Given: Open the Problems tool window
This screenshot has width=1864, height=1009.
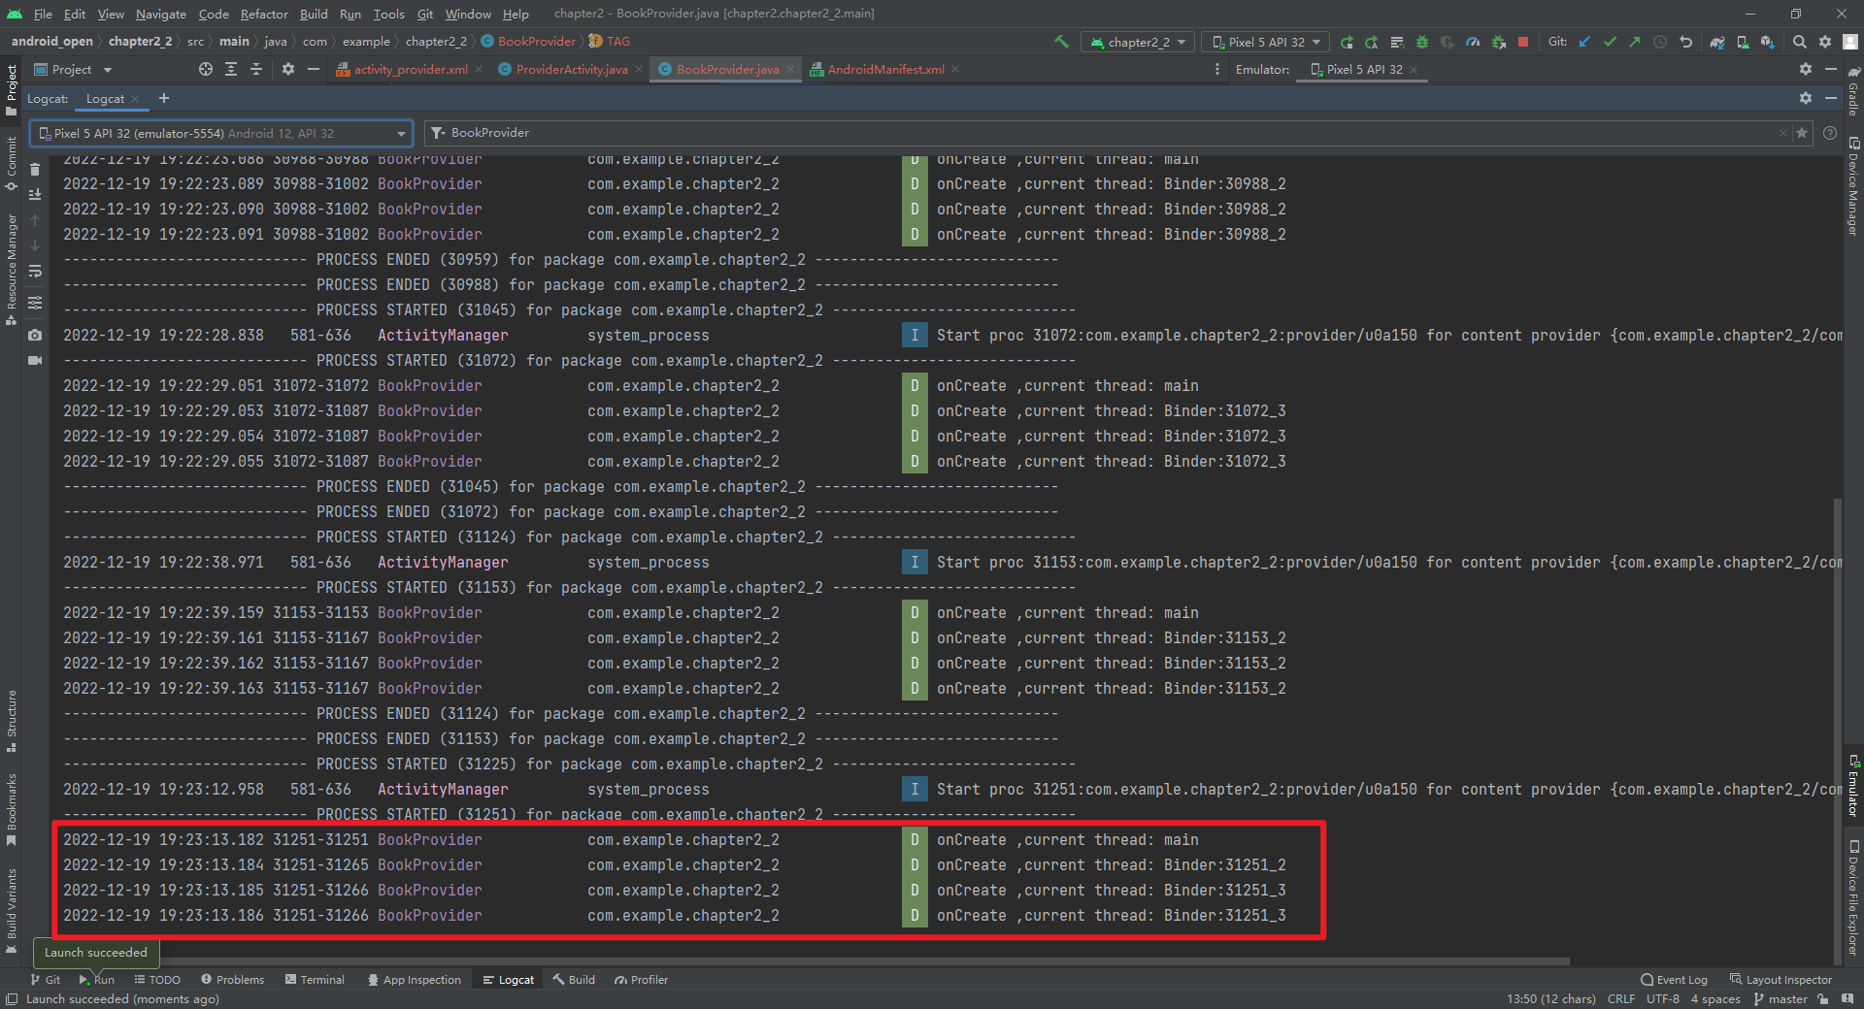Looking at the screenshot, I should pos(232,980).
